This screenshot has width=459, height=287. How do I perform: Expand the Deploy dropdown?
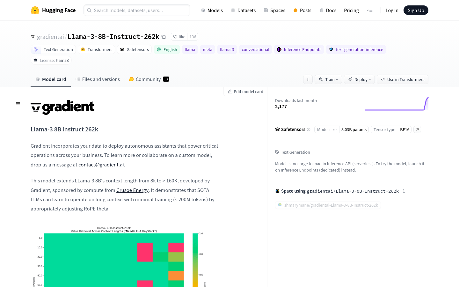click(x=359, y=79)
